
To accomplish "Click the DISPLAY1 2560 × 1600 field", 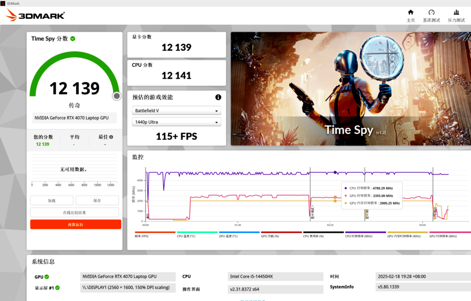I will tap(128, 287).
